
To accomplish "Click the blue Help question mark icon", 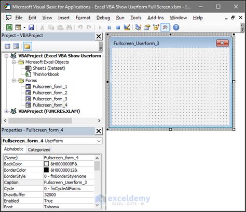I will tap(176, 27).
